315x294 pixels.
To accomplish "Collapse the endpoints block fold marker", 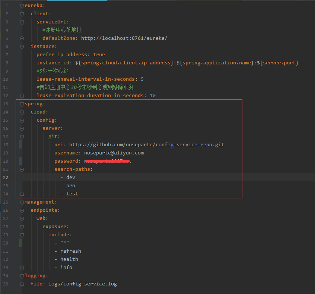I will [22, 210].
